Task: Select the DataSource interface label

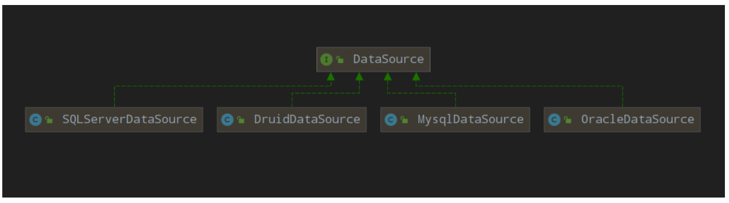Action: point(388,59)
